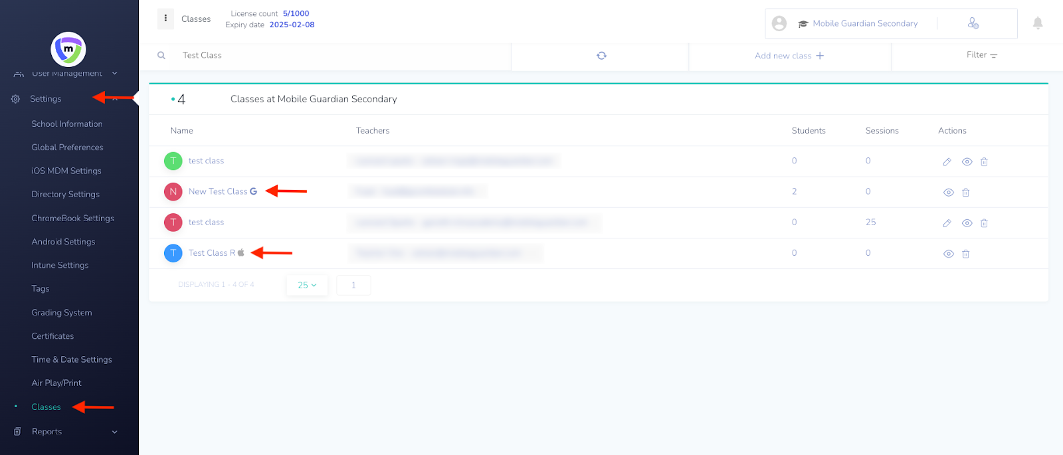Click the blue T avatar for Test Class R

click(173, 253)
